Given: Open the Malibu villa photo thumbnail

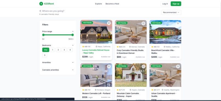Looking at the screenshot, I should click(165, 32).
